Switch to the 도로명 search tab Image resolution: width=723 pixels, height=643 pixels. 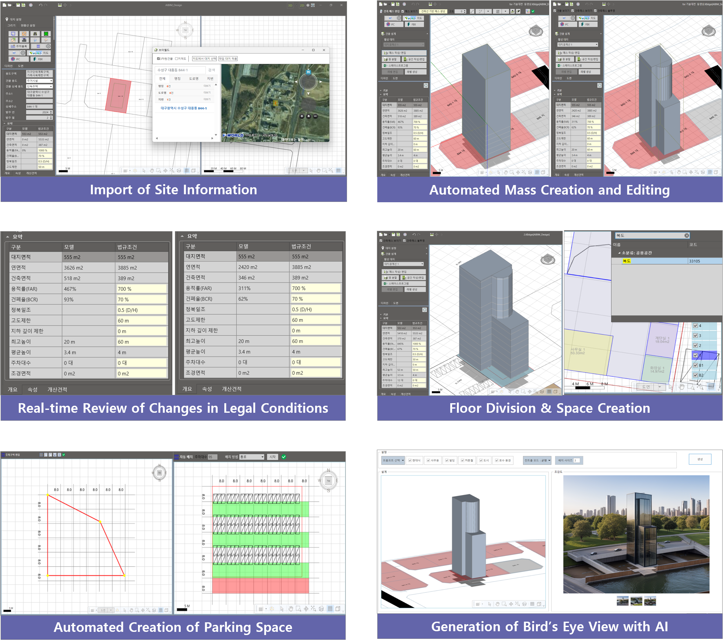click(193, 78)
